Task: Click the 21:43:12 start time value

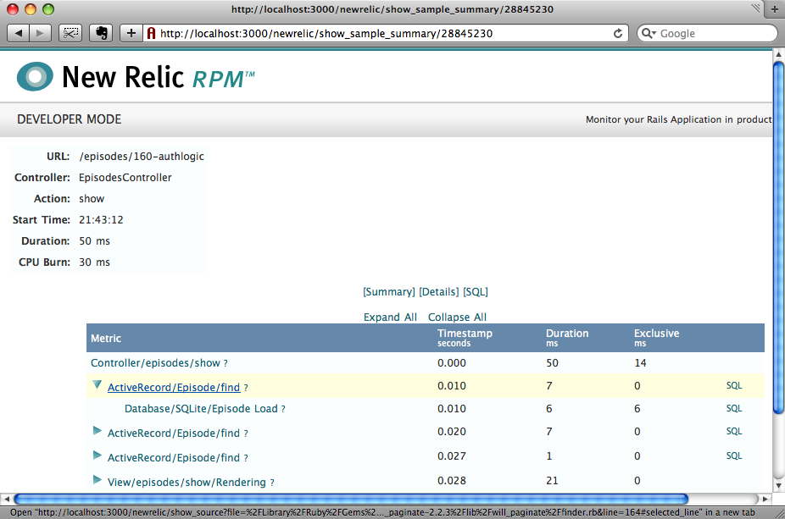Action: (x=101, y=220)
